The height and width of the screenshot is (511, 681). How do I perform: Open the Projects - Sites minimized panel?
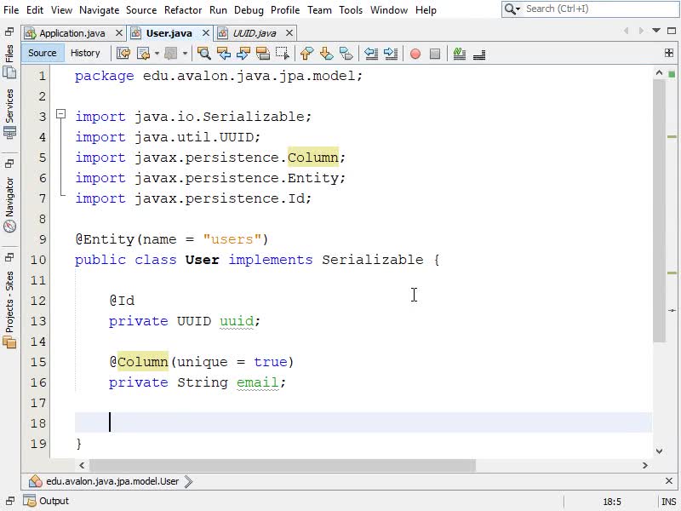[x=9, y=310]
